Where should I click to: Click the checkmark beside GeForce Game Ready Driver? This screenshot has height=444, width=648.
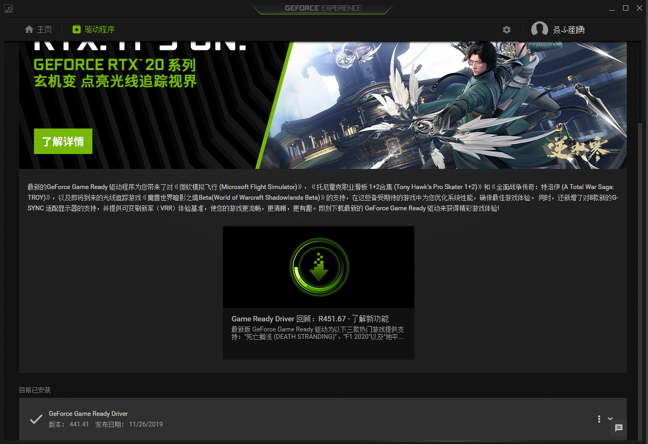36,419
